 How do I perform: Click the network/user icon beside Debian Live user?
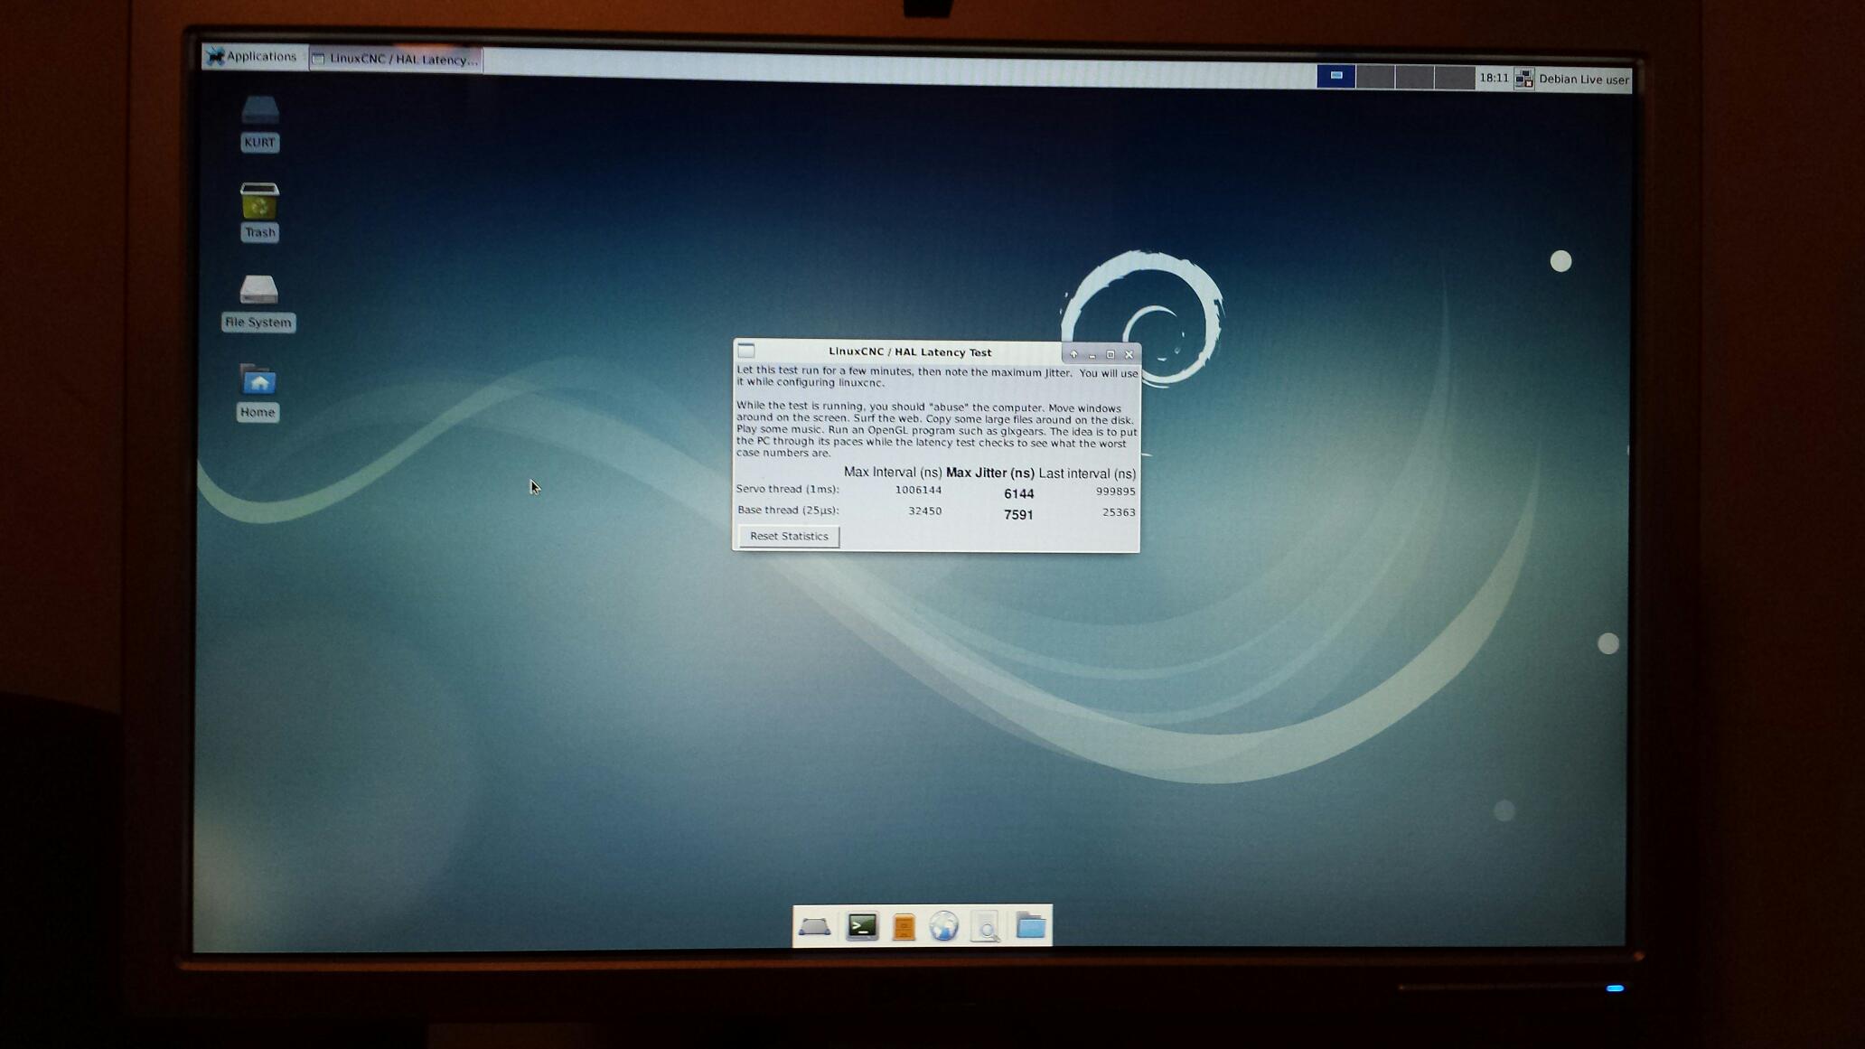coord(1524,79)
